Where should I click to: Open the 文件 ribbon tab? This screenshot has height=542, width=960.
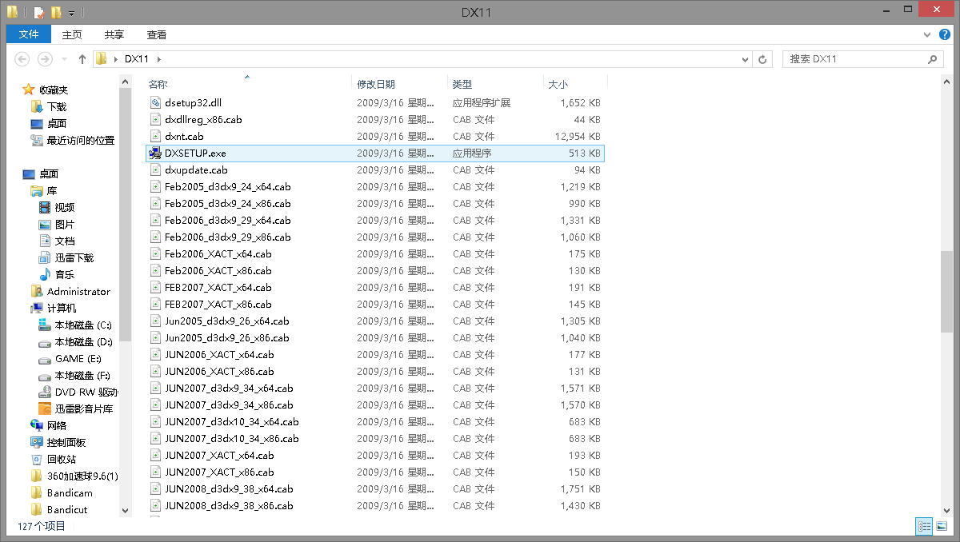[x=29, y=34]
